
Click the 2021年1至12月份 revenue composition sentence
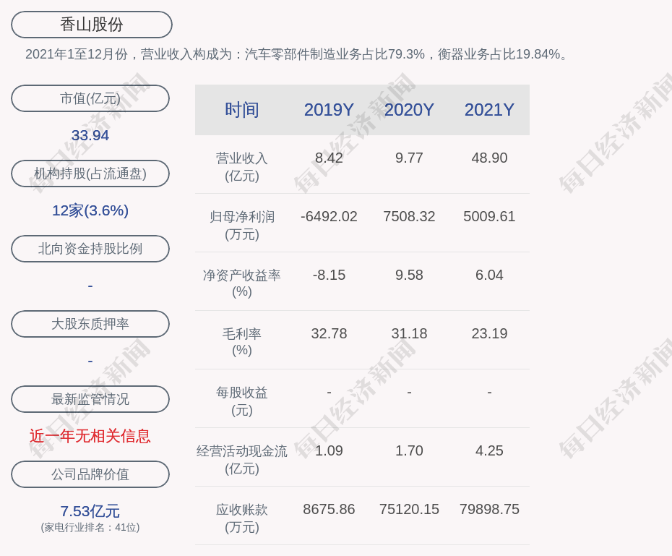pos(297,54)
